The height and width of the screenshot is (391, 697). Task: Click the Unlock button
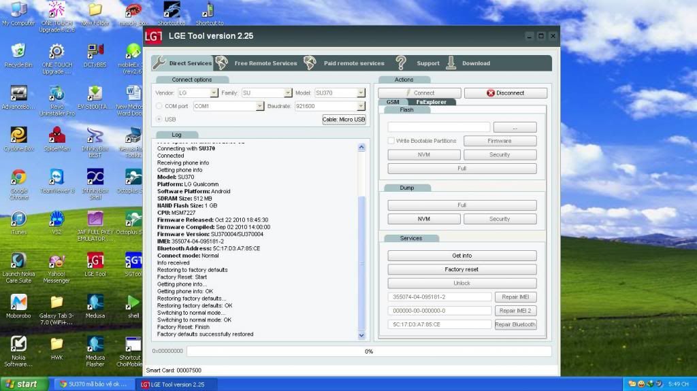click(462, 283)
